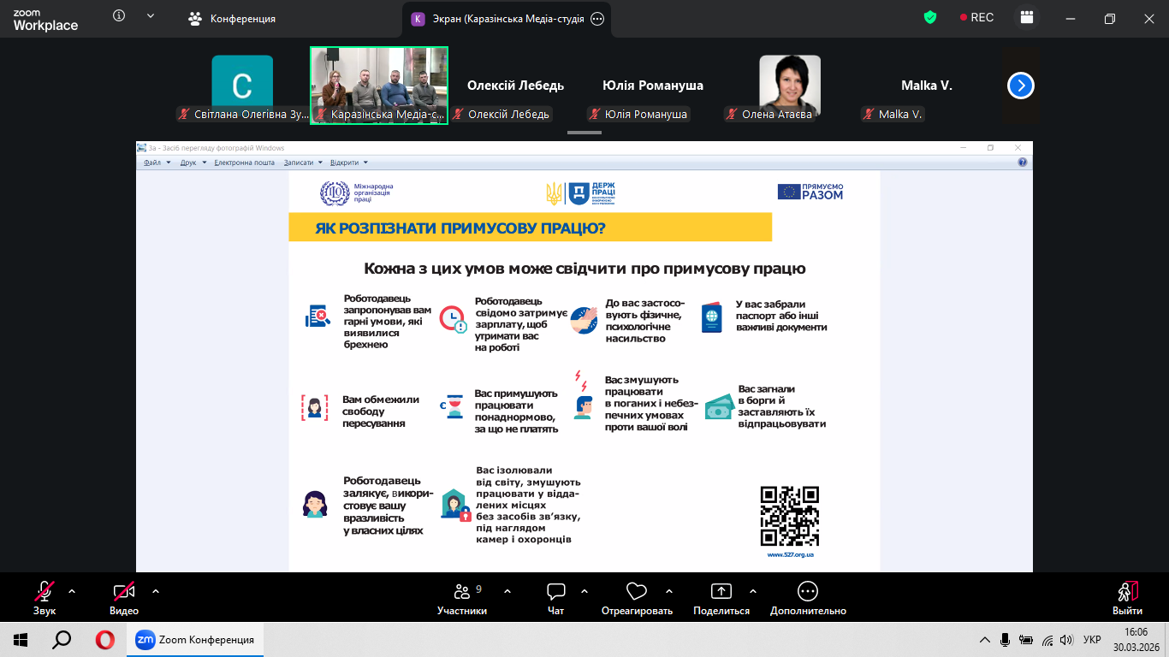Screen dimensions: 1169x657
Task: Expand audio options arrow beside Звук
Action: tap(72, 590)
